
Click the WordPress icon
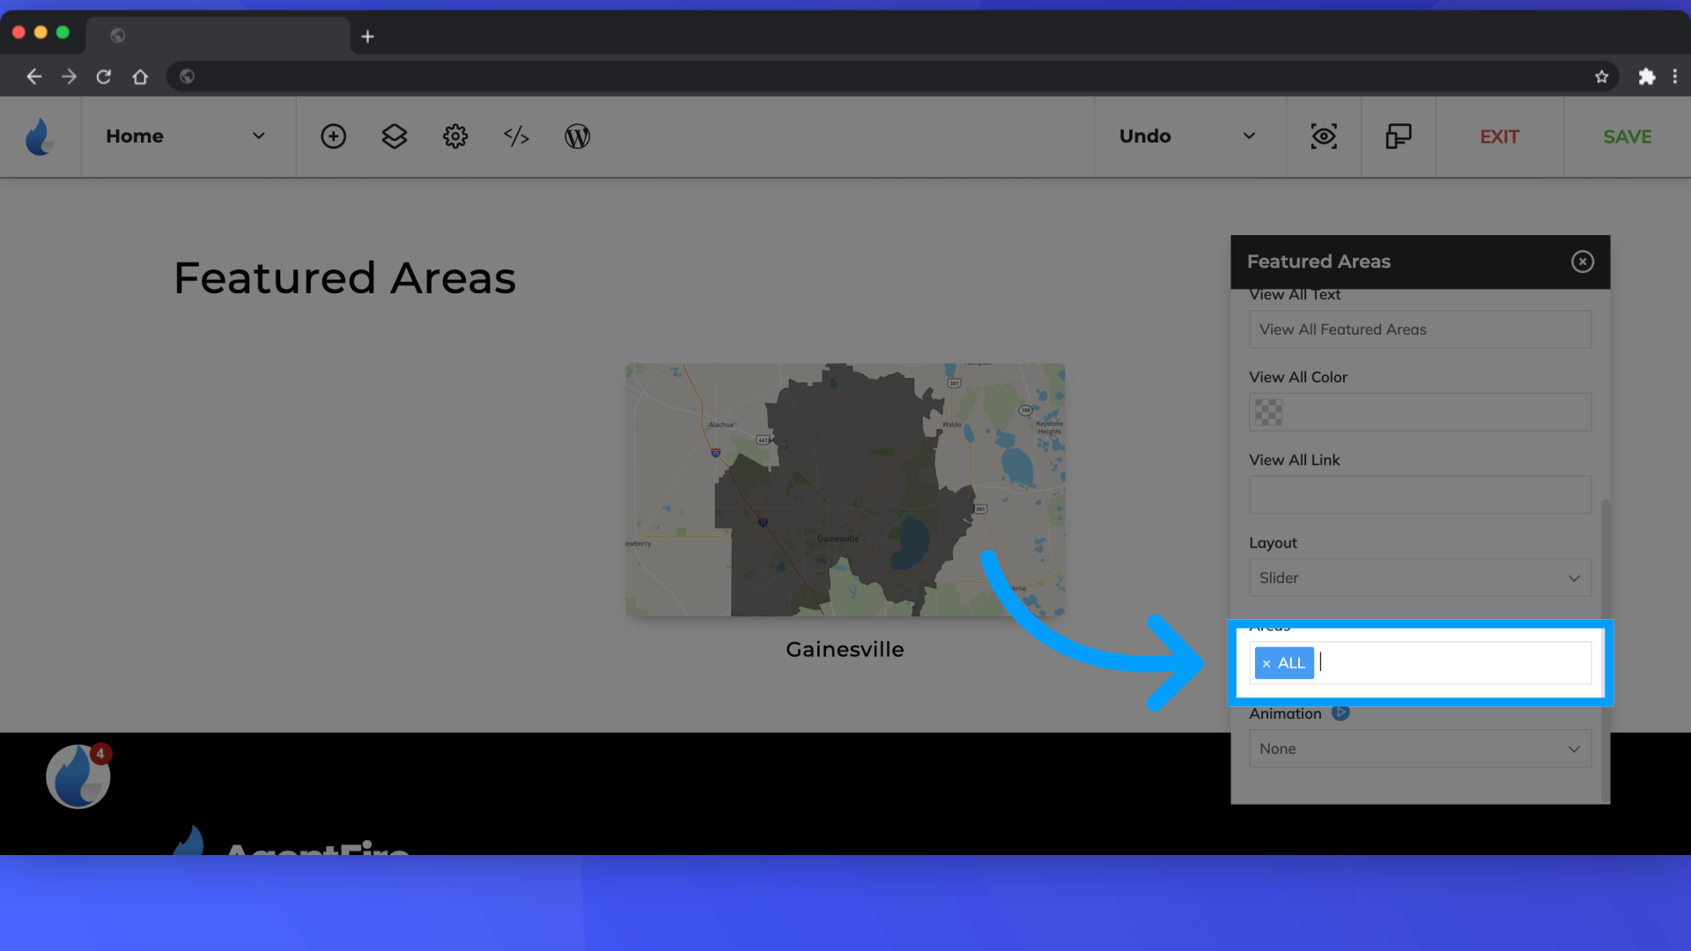(579, 136)
